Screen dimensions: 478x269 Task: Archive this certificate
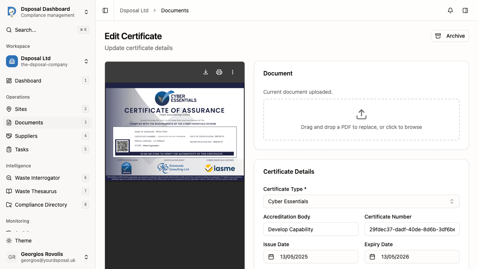point(450,36)
